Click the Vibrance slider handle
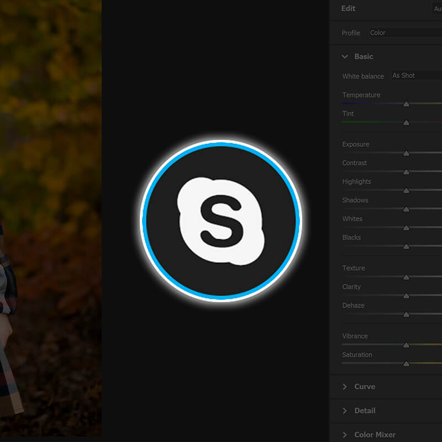This screenshot has height=442, width=442. (x=406, y=345)
